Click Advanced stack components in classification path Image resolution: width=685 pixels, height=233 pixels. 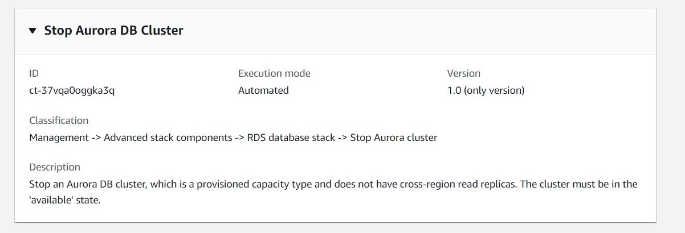coord(168,138)
